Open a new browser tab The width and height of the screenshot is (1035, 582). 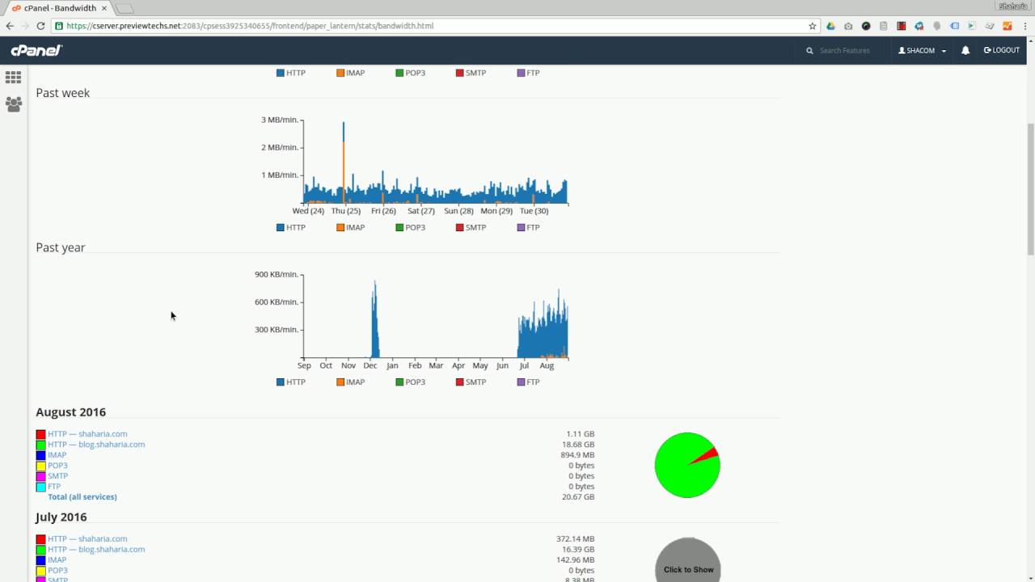point(124,9)
